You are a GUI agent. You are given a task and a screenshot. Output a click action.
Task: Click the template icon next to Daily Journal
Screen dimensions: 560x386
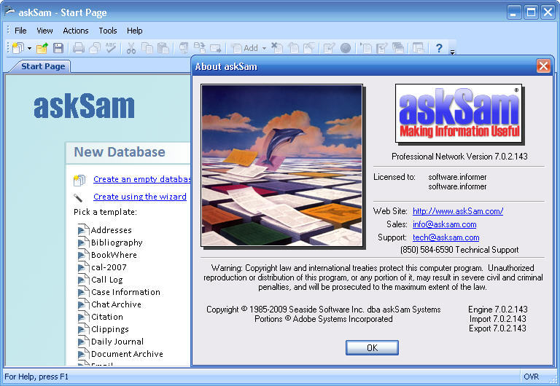tap(83, 342)
